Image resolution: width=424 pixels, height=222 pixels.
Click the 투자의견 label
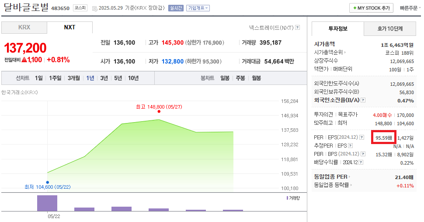pyautogui.click(x=323, y=115)
